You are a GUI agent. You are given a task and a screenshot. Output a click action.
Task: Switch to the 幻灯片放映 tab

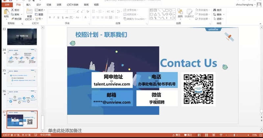tap(73, 5)
